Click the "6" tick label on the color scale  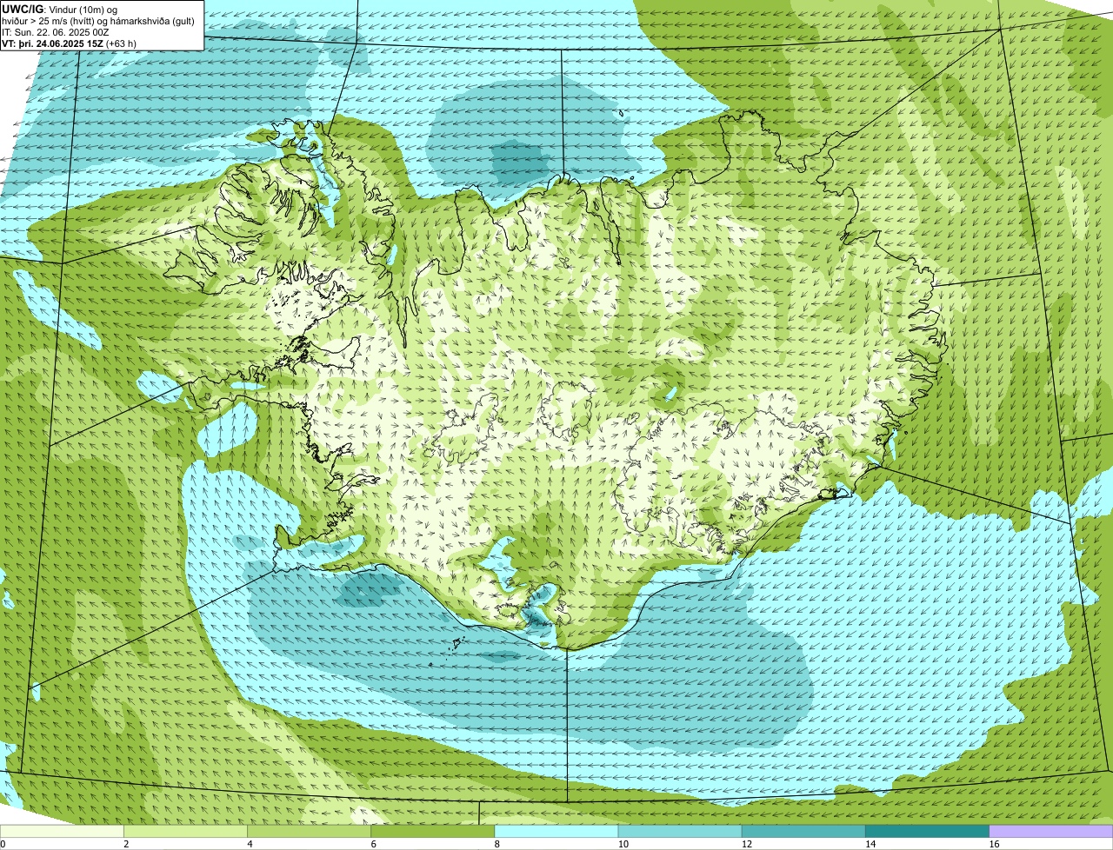[x=373, y=844]
